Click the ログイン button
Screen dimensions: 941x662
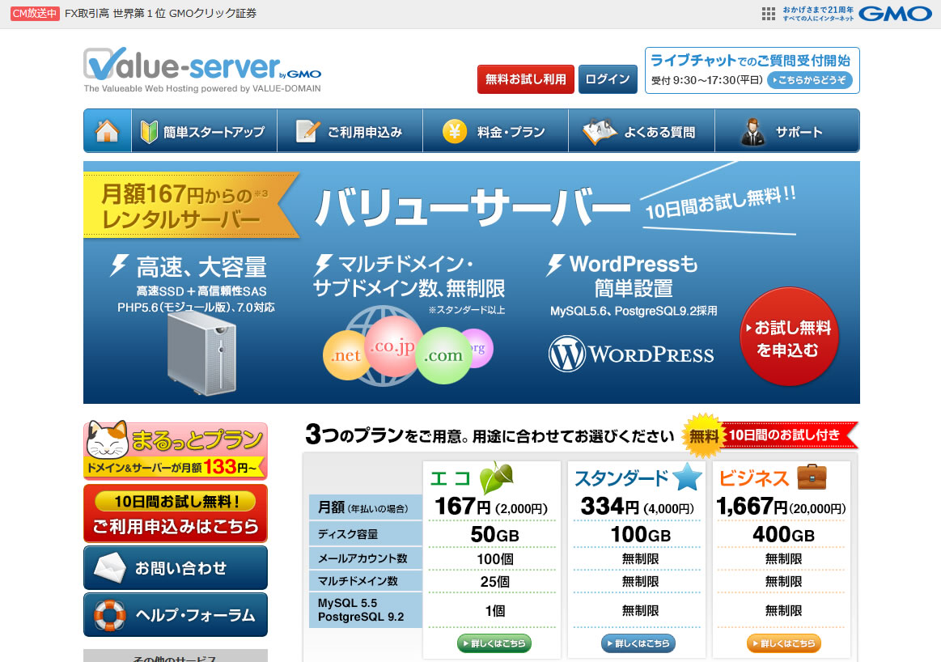[608, 79]
